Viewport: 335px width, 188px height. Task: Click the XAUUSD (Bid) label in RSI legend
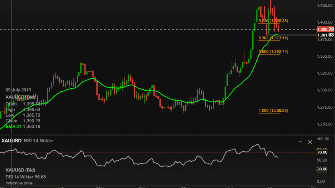[x=20, y=170]
